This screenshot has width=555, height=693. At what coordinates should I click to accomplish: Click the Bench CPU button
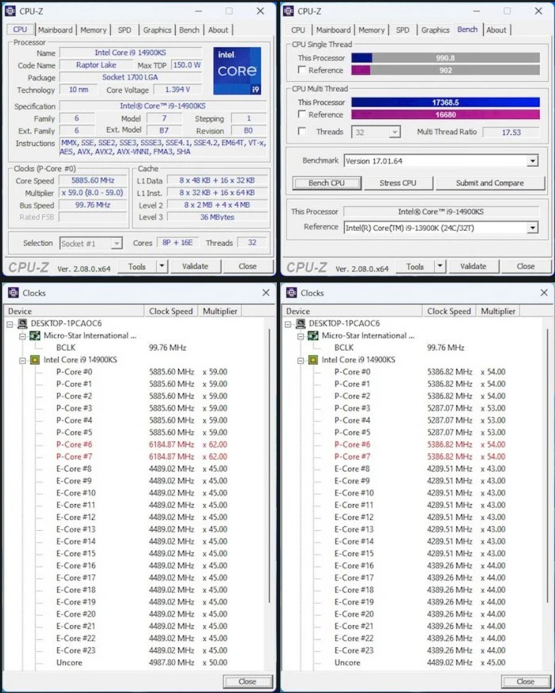tap(326, 183)
